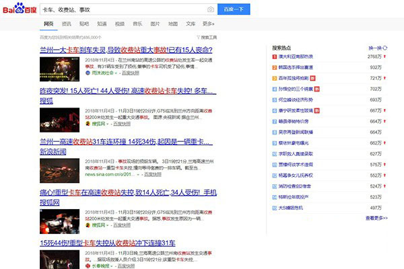Open camera image search in search box

click(x=211, y=9)
